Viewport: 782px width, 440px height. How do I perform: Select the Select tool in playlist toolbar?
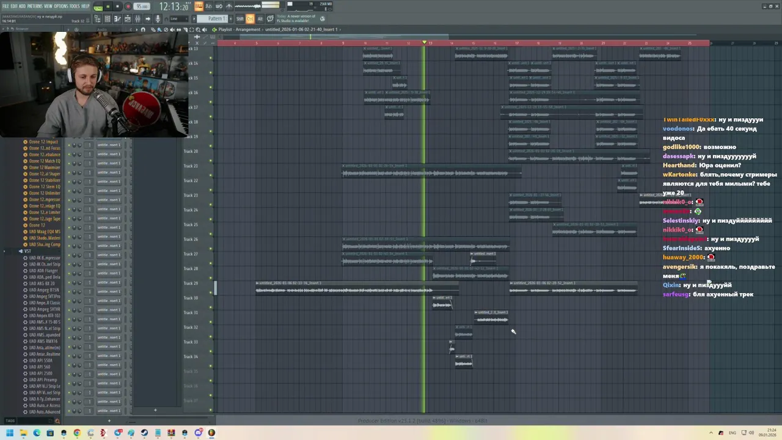[x=192, y=30]
